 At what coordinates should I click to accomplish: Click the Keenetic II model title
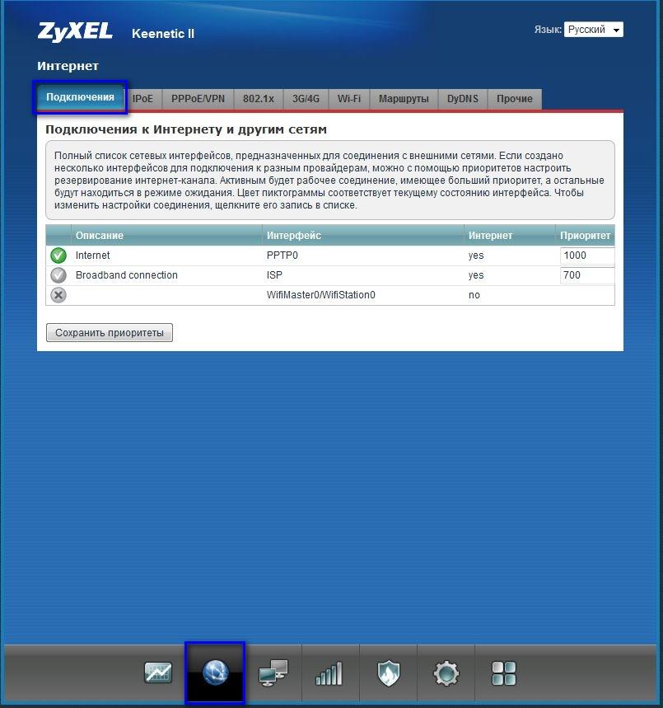(163, 34)
